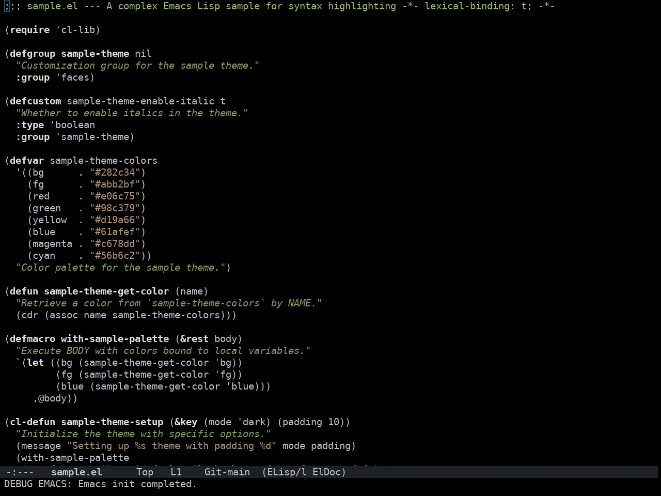Viewport: 661px width, 496px height.
Task: Click the string "Setting up %s theme with padding %d"
Action: coord(171,446)
